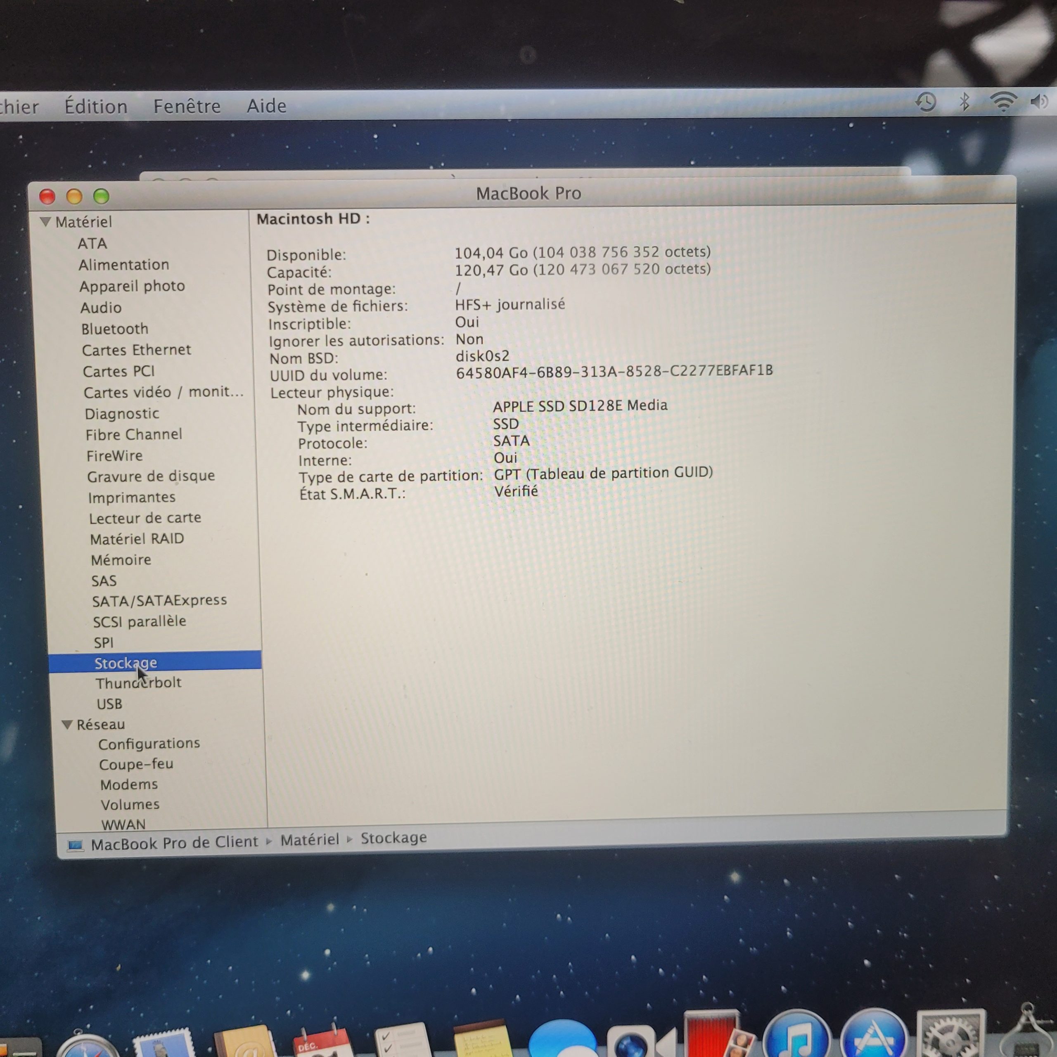This screenshot has width=1057, height=1057.
Task: Open the Wi-Fi status menu
Action: coord(1003,101)
